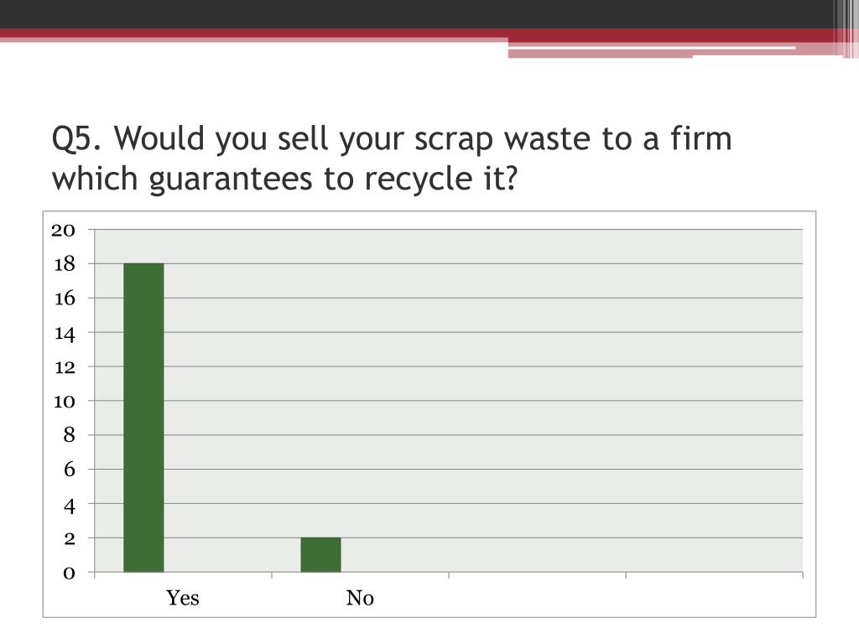Click the 2 y-axis label

pyautogui.click(x=69, y=538)
